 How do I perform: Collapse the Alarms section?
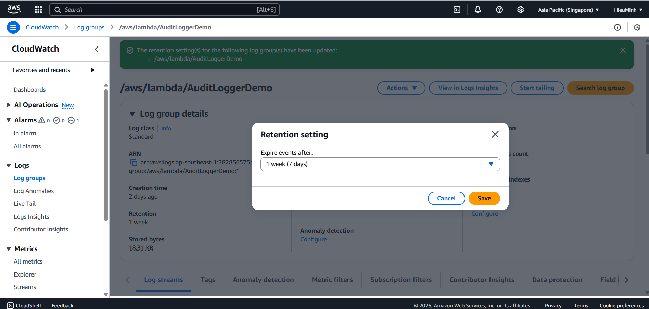pyautogui.click(x=9, y=120)
